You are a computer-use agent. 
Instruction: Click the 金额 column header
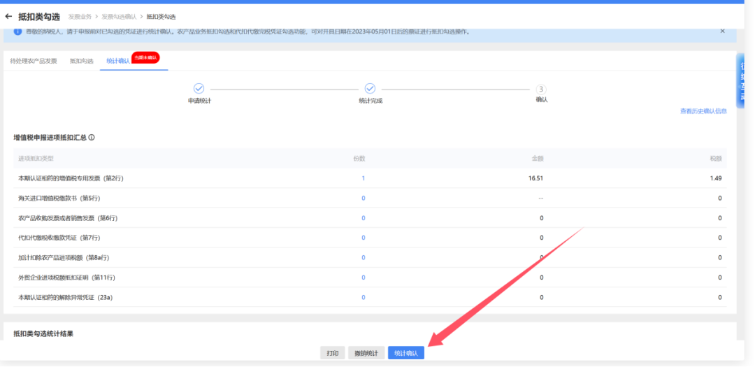click(538, 159)
